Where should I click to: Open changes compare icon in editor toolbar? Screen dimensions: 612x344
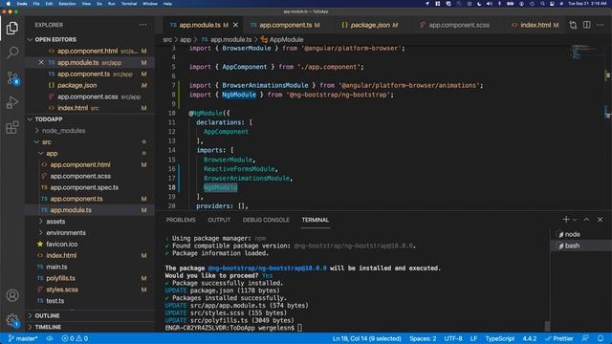coord(573,25)
